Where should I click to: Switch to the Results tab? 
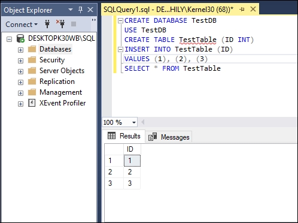pyautogui.click(x=124, y=136)
